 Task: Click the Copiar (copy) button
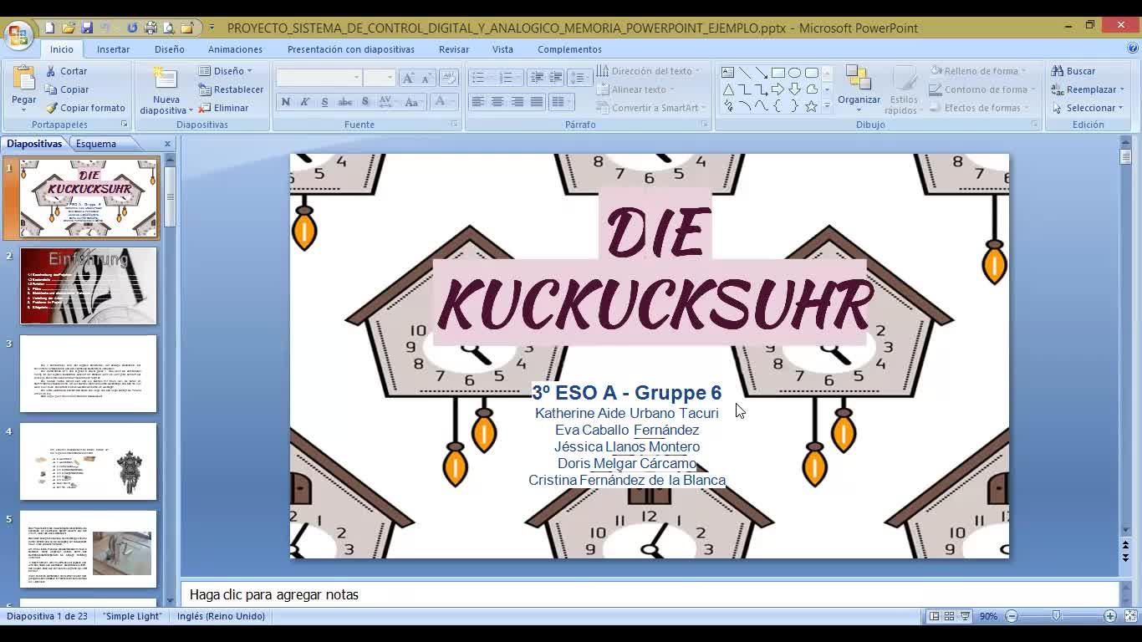[67, 89]
